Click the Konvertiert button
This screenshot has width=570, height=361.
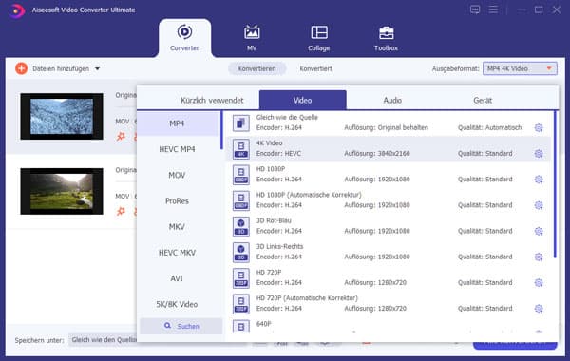pyautogui.click(x=315, y=68)
